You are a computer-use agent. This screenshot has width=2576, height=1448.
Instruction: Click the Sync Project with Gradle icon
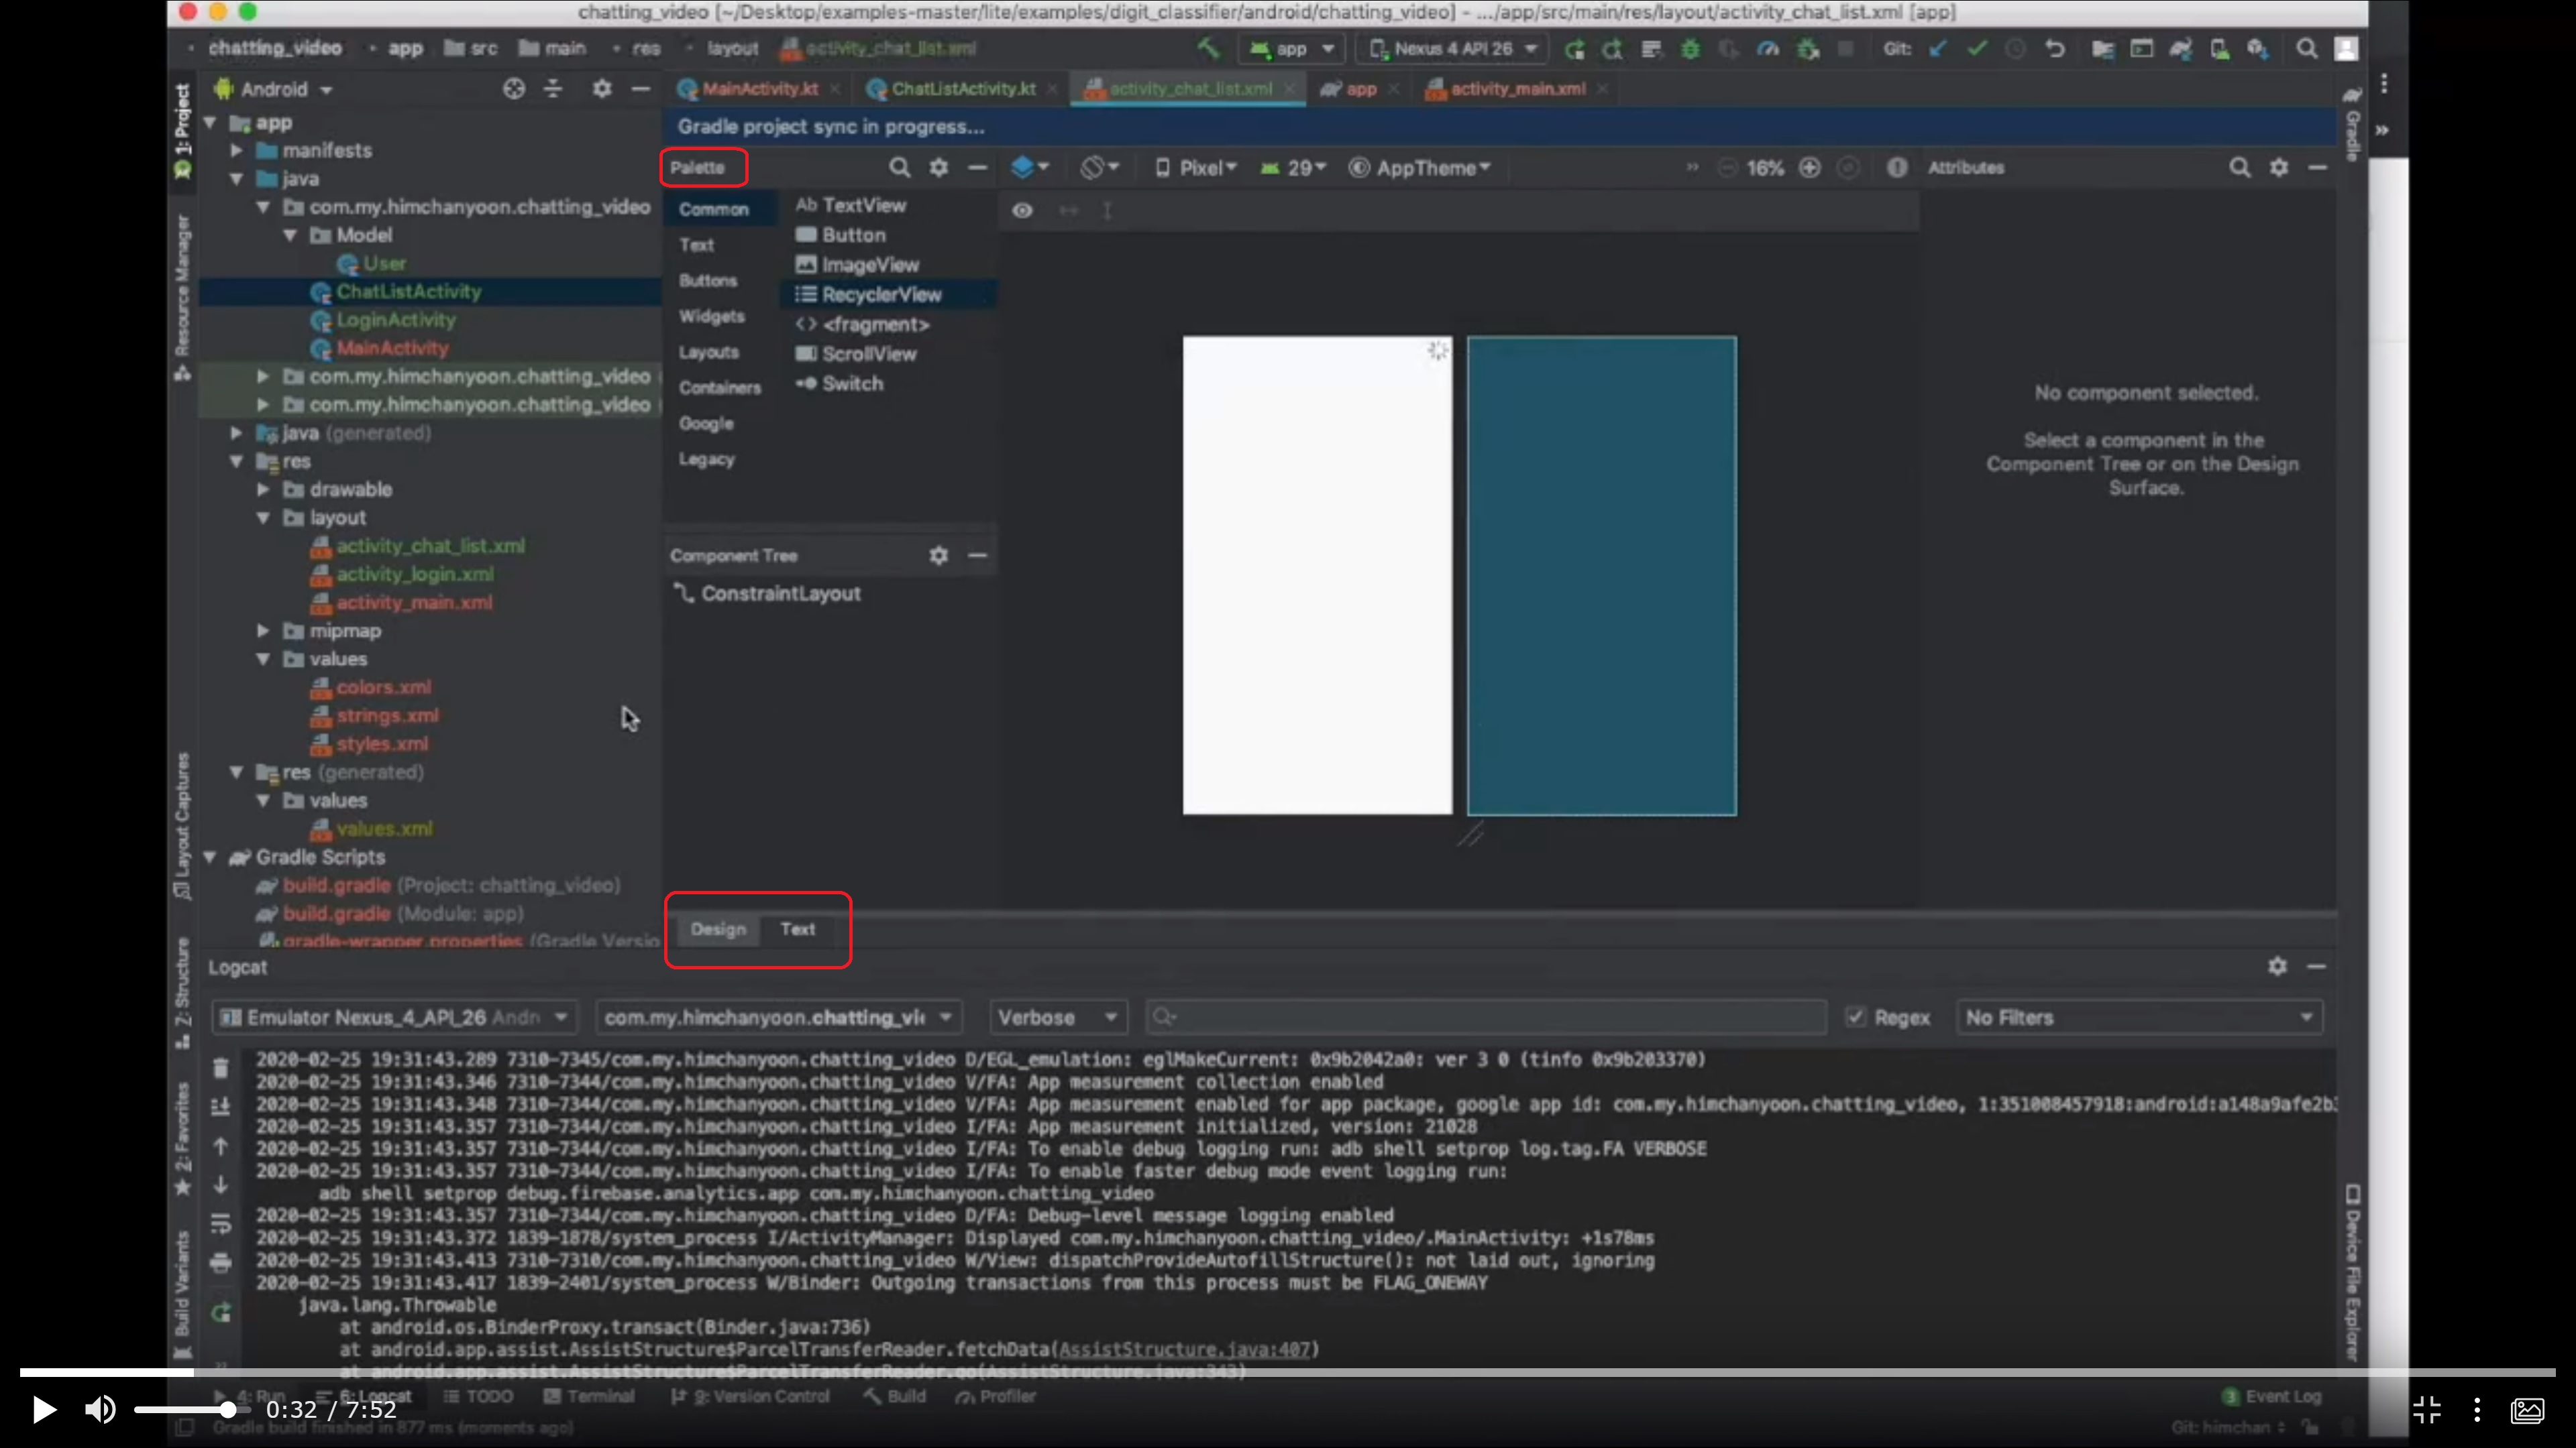(x=2180, y=48)
